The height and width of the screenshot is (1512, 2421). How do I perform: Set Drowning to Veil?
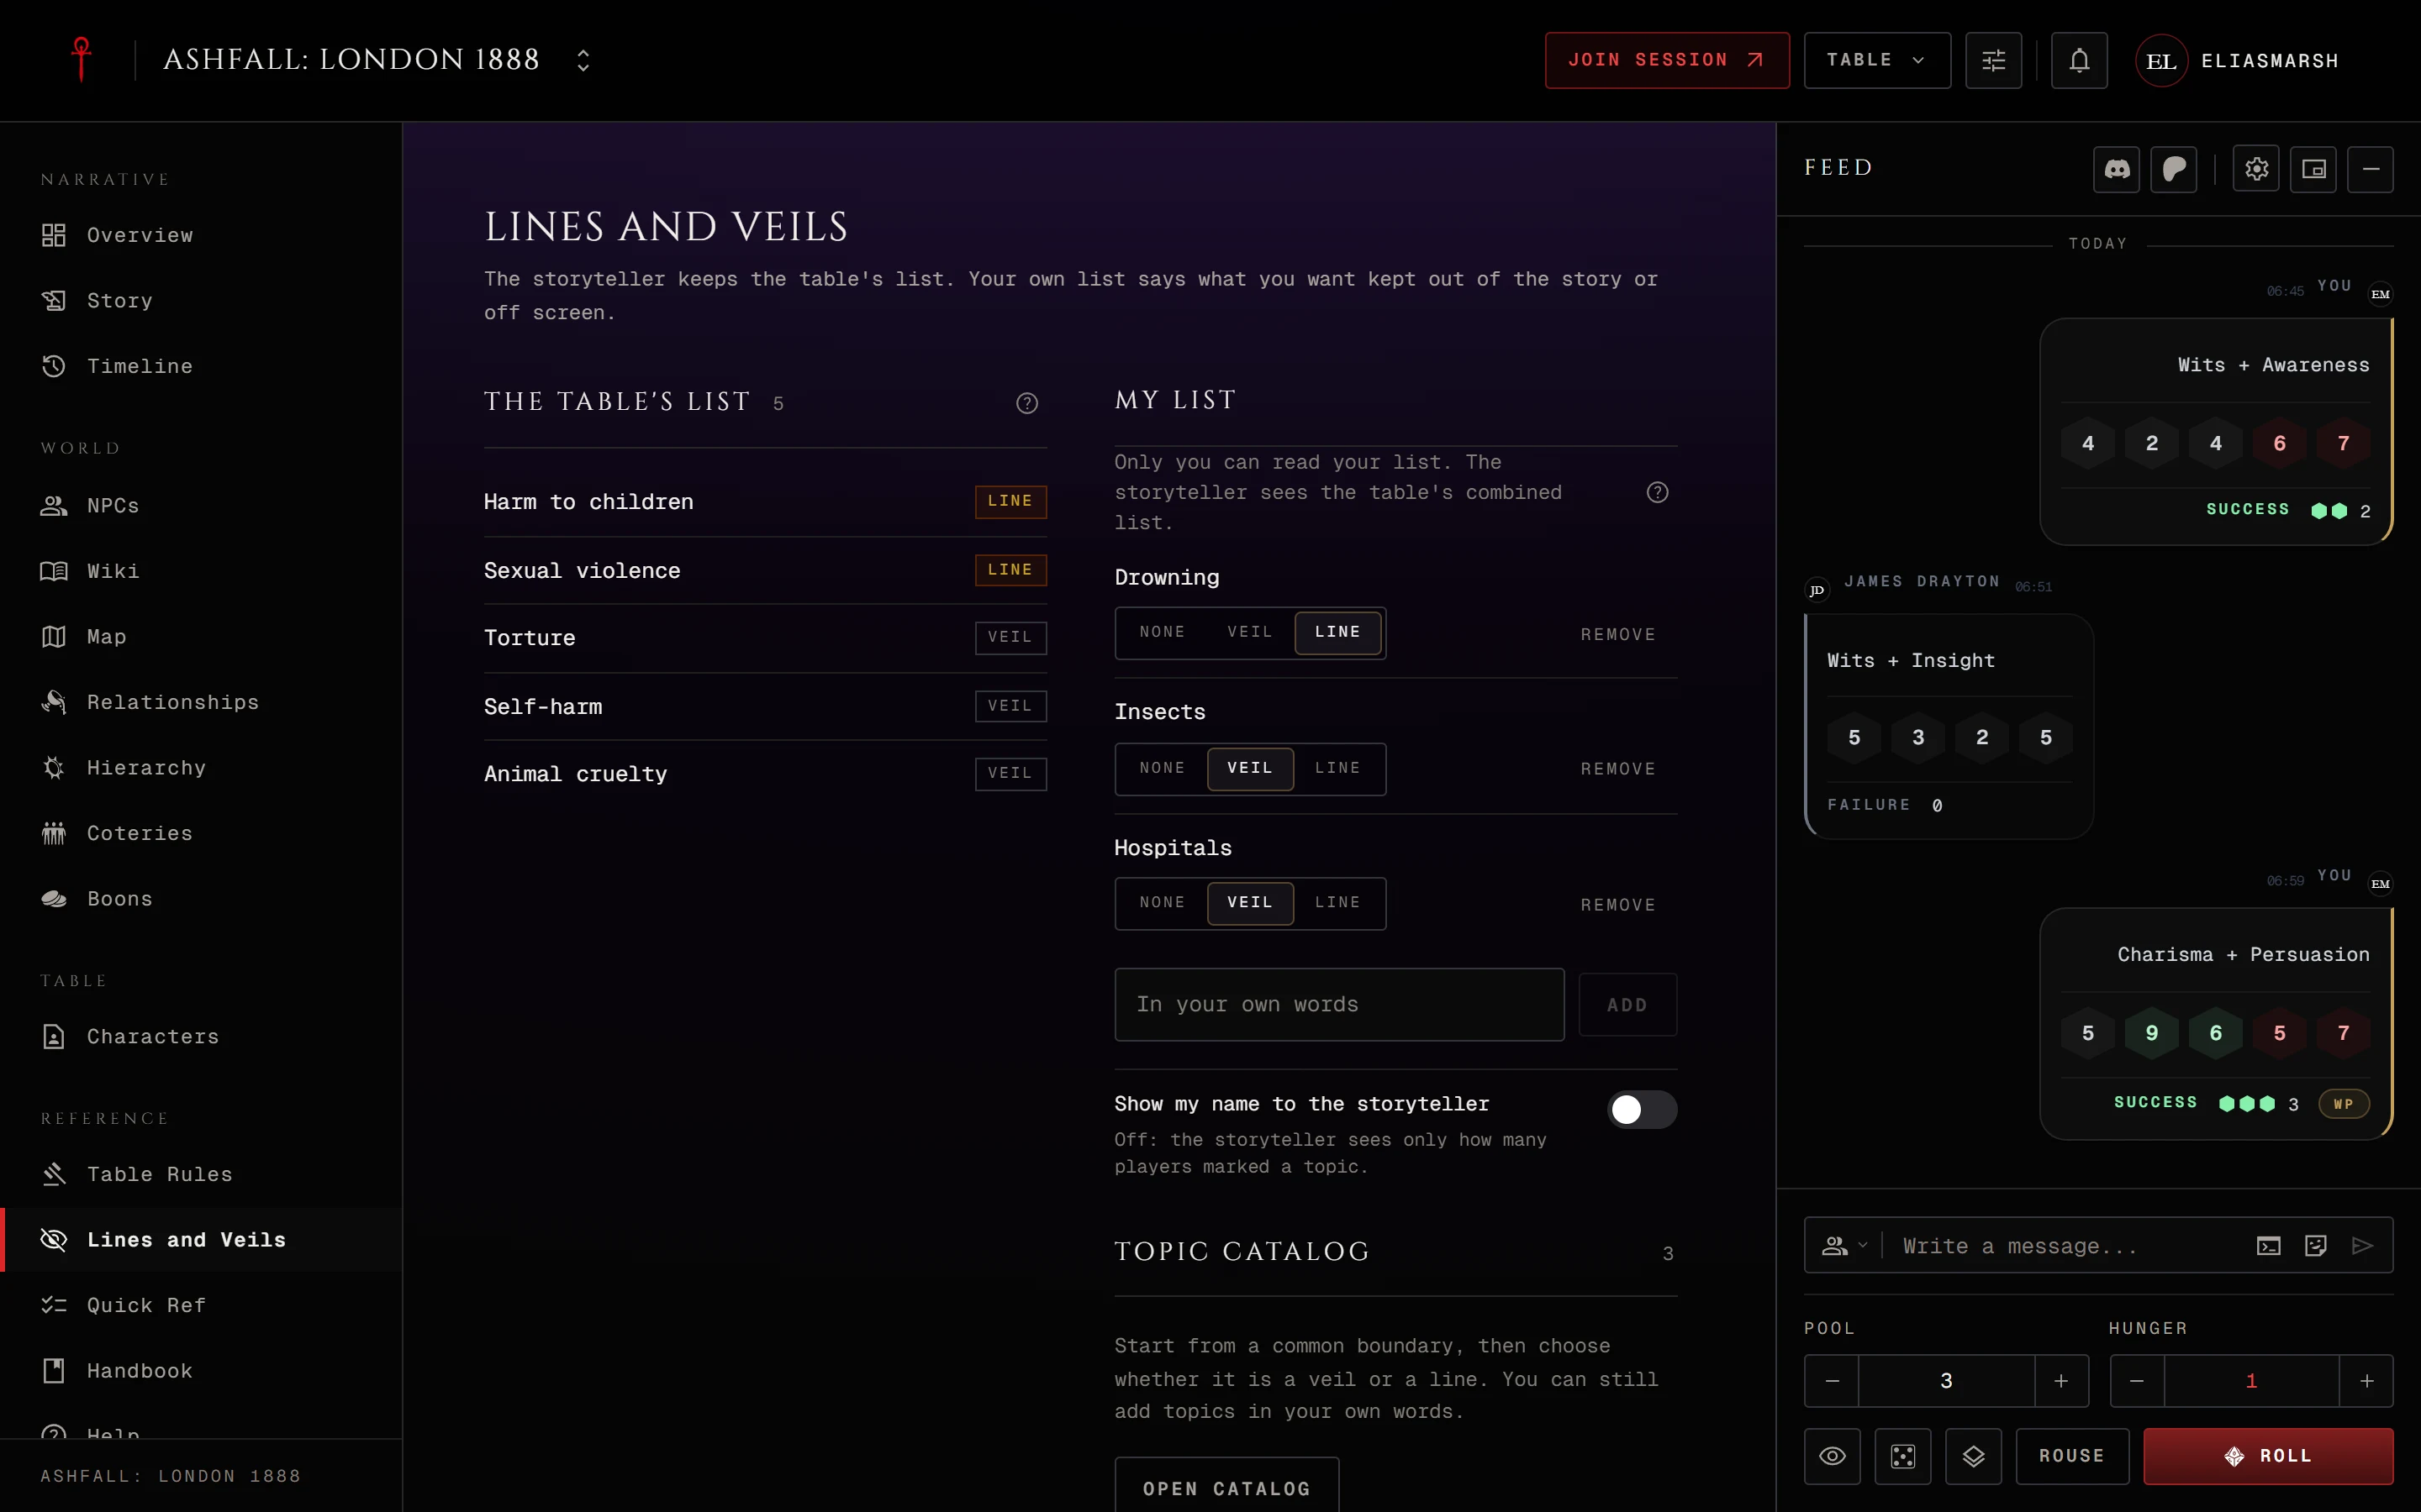click(1249, 632)
